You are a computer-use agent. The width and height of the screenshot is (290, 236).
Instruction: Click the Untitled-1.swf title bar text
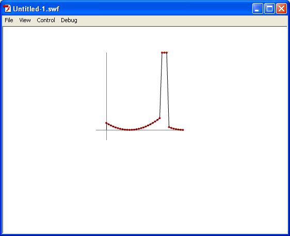36,9
